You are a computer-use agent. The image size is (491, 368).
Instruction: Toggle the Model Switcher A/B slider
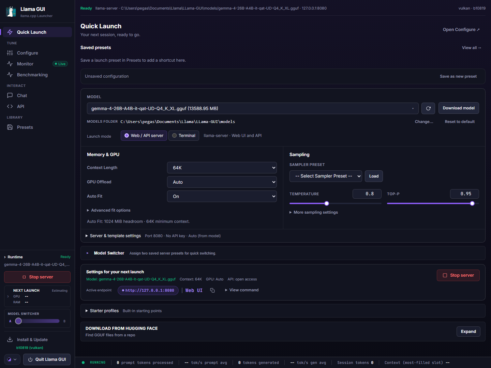click(37, 321)
